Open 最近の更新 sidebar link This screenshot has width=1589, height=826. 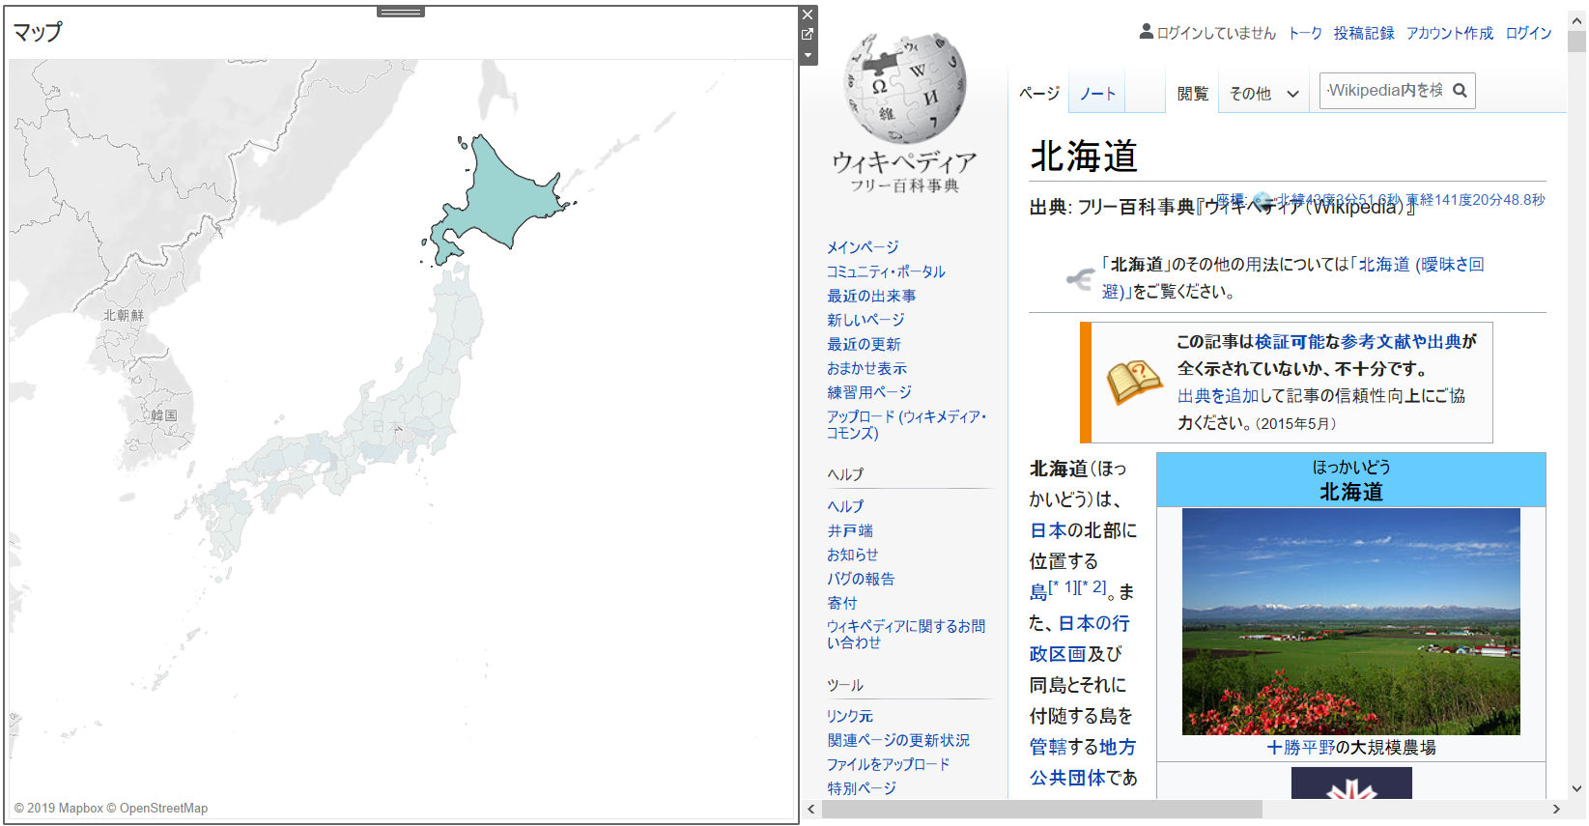(864, 344)
